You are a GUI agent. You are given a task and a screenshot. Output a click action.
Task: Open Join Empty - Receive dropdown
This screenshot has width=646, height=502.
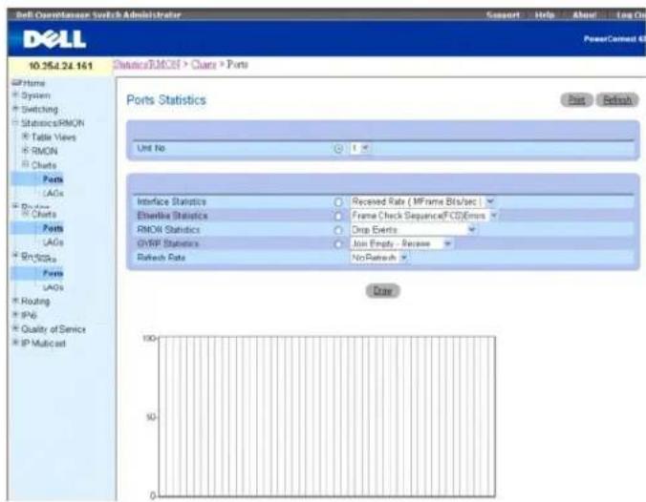(401, 243)
